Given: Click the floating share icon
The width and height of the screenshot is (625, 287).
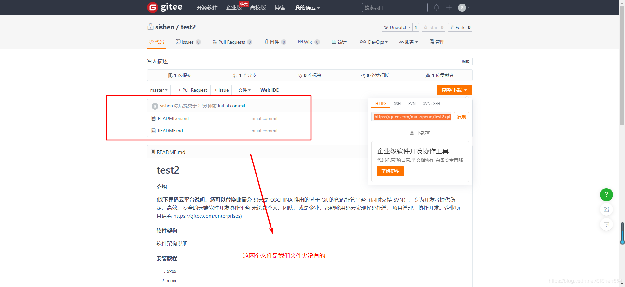Looking at the screenshot, I should pyautogui.click(x=606, y=209).
